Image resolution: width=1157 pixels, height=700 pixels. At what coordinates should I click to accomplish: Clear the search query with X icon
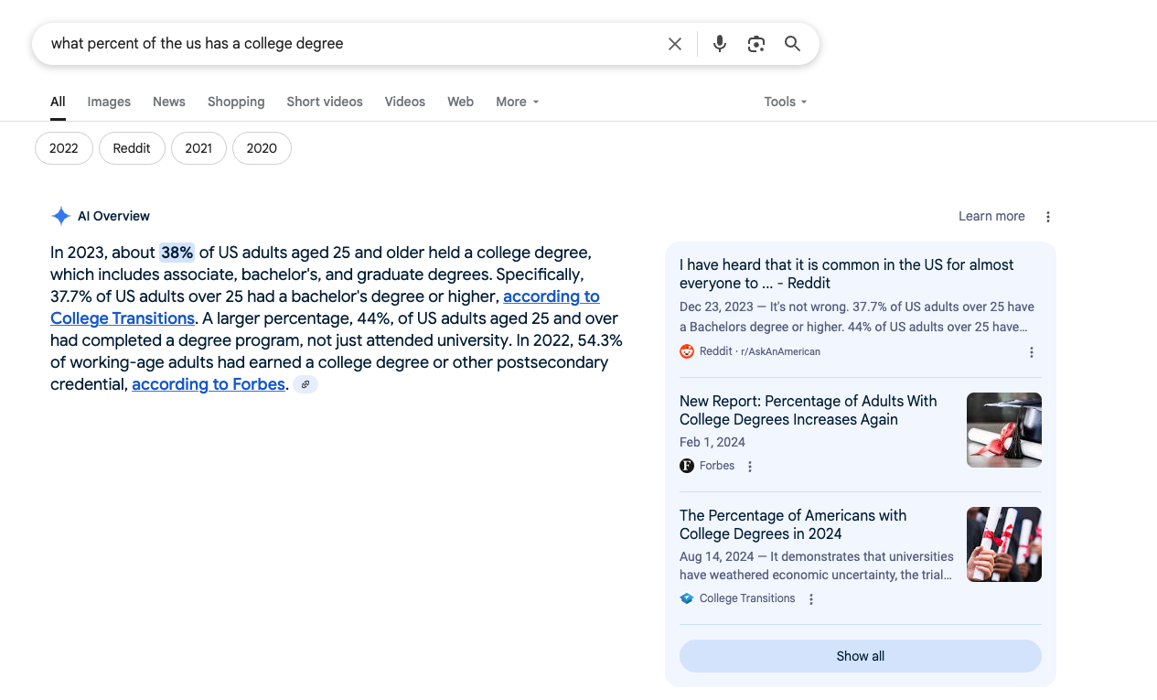[x=675, y=44]
